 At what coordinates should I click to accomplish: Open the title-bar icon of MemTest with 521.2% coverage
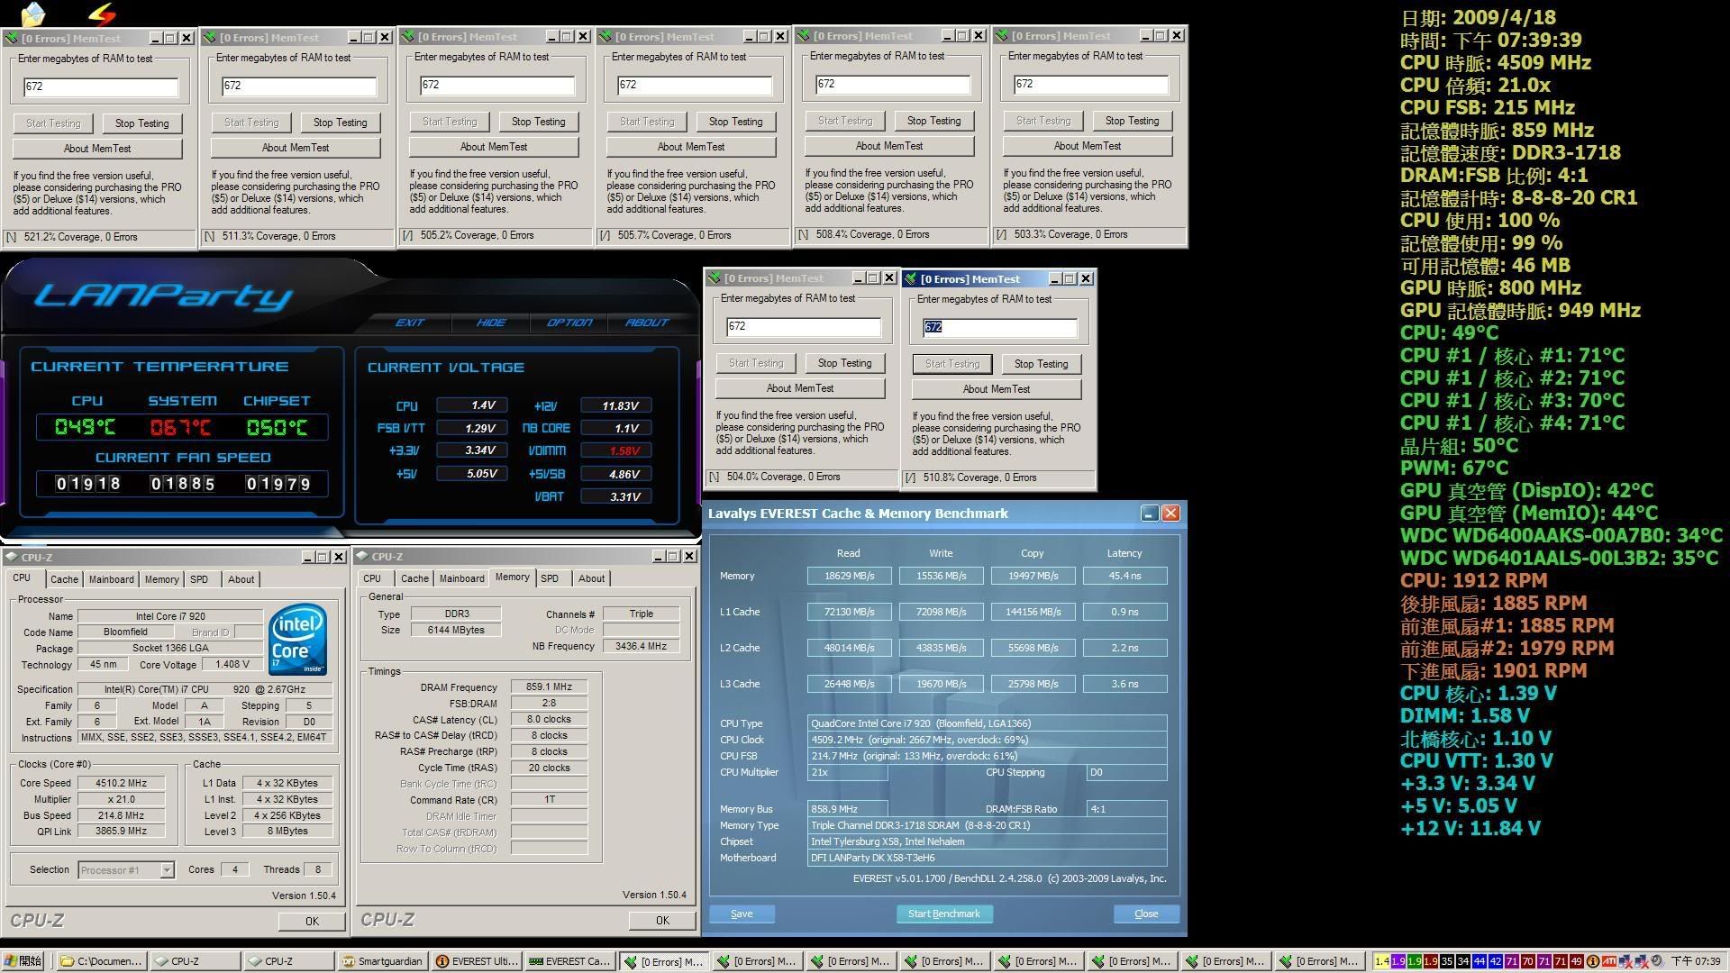point(11,38)
